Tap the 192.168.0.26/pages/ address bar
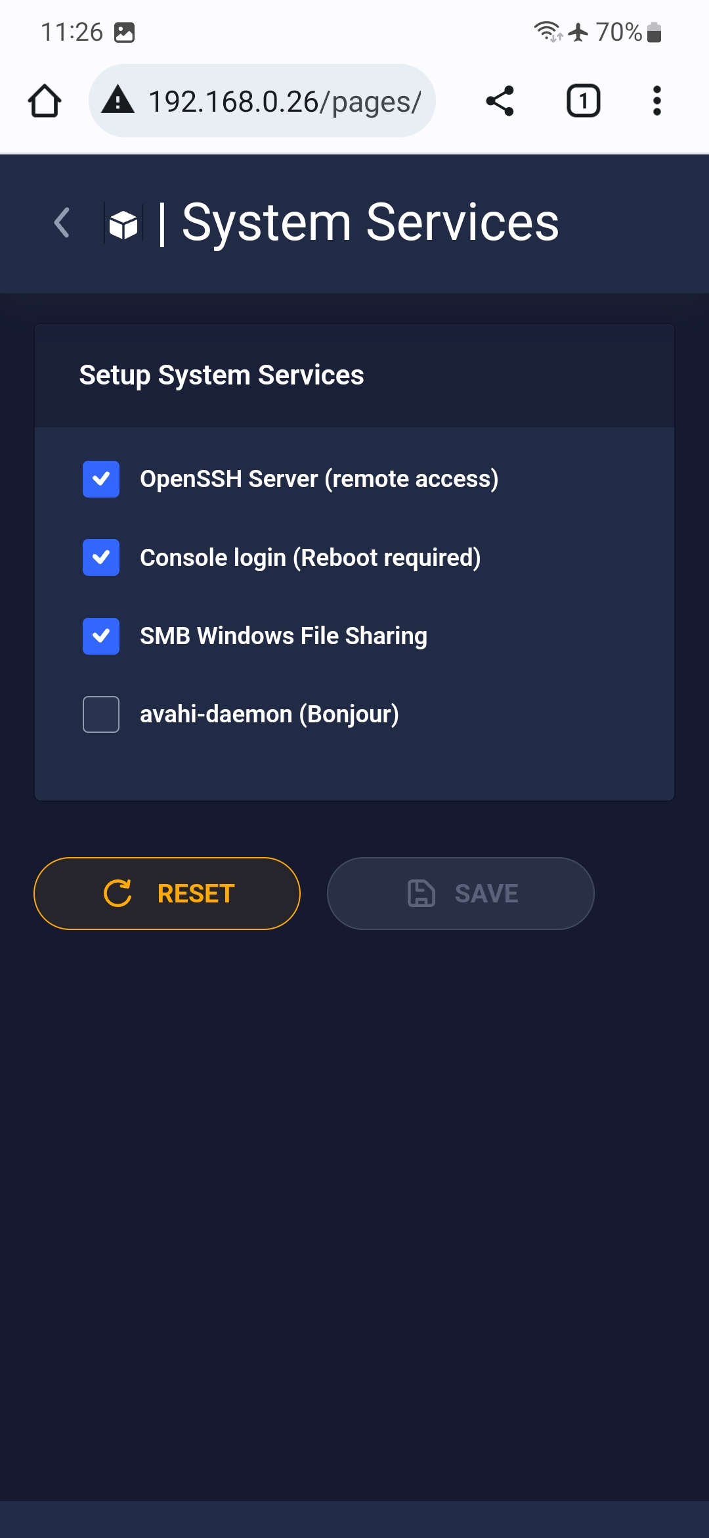Screen dimensions: 709x1538 pos(262,101)
